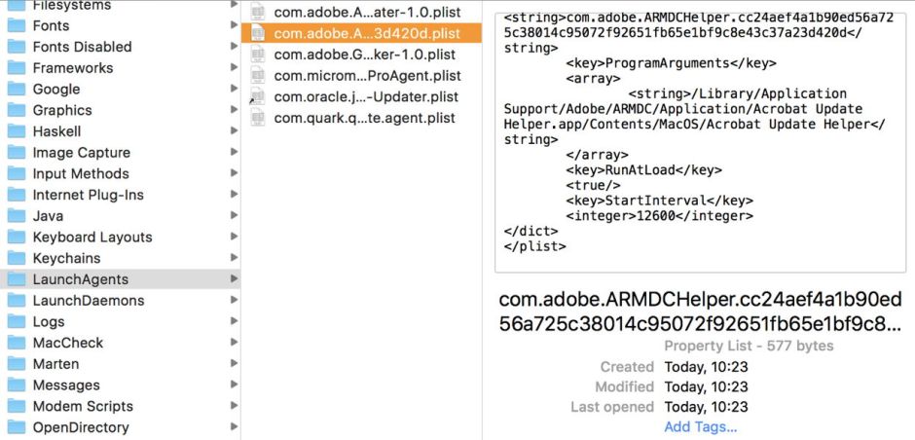Select file com.microm…ProAgent.plist
This screenshot has height=440, width=915.
368,75
